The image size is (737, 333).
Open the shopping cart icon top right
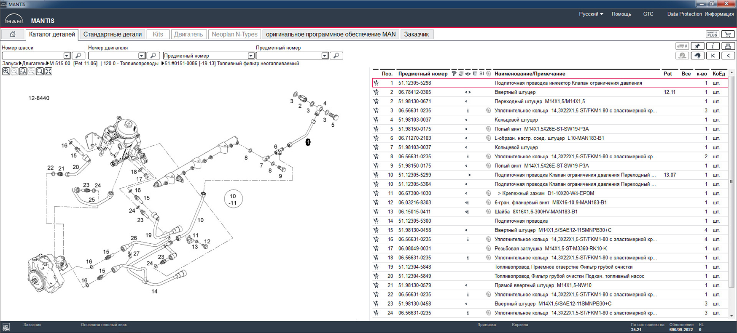(x=728, y=35)
